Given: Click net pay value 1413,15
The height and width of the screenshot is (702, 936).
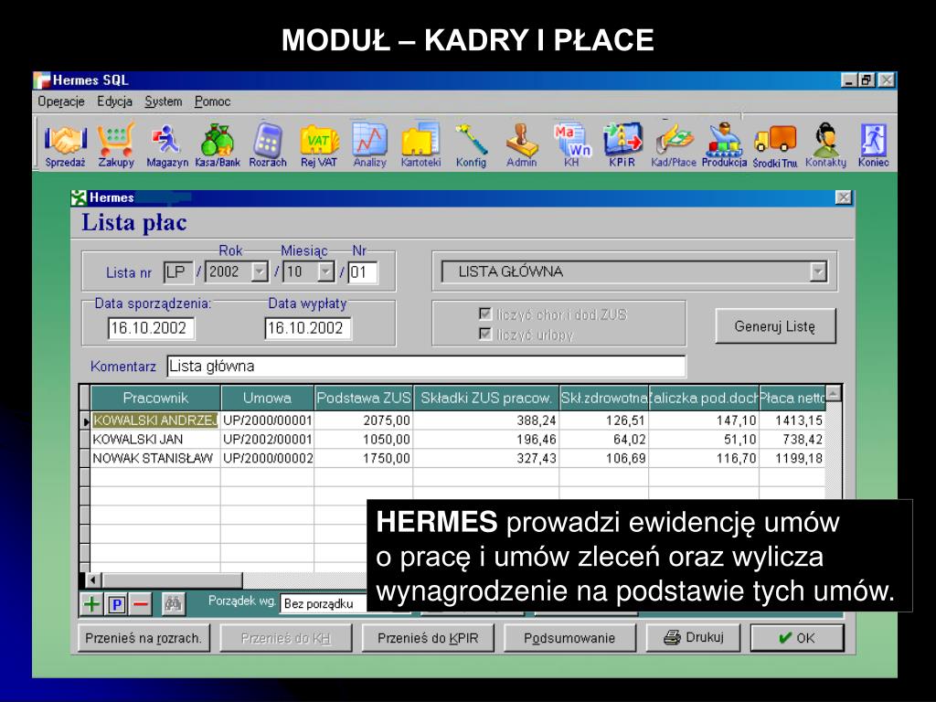Looking at the screenshot, I should 798,420.
